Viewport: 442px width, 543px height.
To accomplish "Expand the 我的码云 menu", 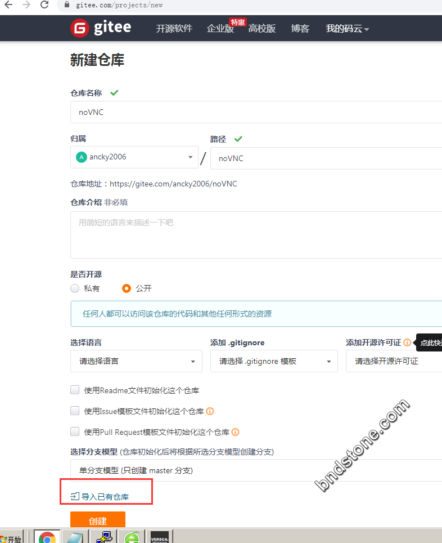I will point(347,28).
